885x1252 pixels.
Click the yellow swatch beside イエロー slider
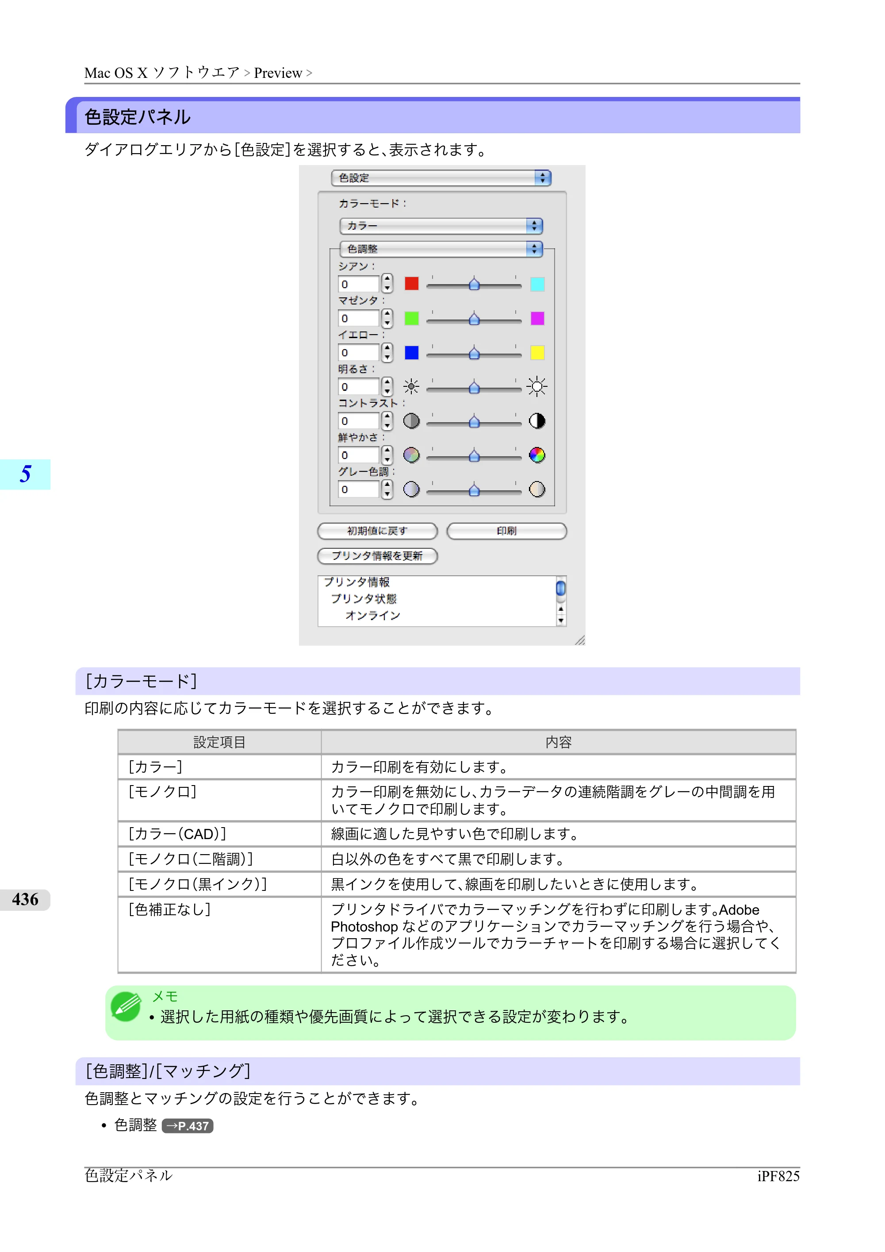537,353
